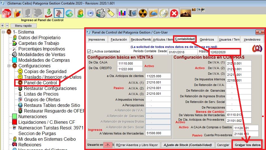The height and width of the screenshot is (150, 266).
Task: Collapse the Configuraciones tree node
Action: (x=9, y=66)
